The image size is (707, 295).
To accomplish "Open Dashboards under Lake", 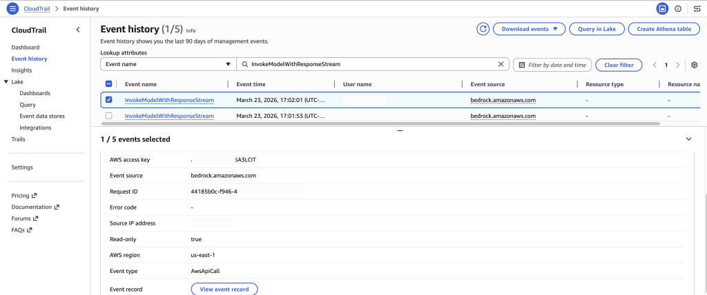I will 35,93.
